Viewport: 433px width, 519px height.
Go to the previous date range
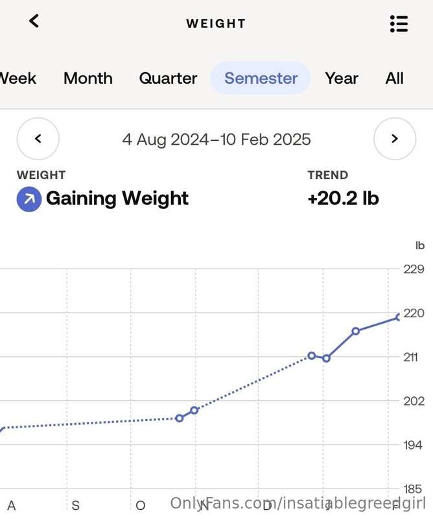click(x=38, y=138)
